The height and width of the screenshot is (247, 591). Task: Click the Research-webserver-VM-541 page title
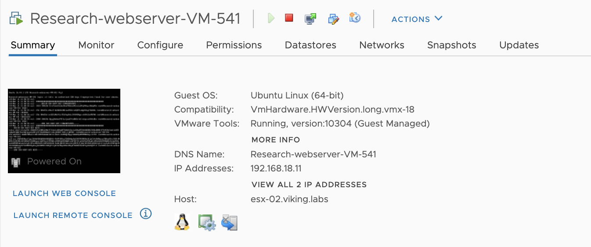[135, 18]
